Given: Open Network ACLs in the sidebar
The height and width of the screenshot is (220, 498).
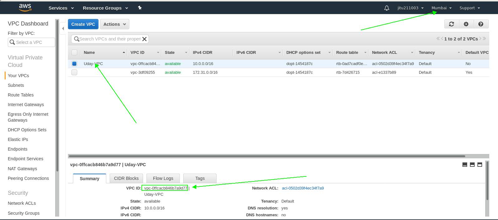Looking at the screenshot, I should [x=22, y=203].
